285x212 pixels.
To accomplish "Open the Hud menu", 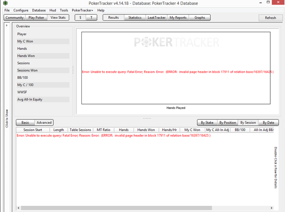I will [53, 10].
